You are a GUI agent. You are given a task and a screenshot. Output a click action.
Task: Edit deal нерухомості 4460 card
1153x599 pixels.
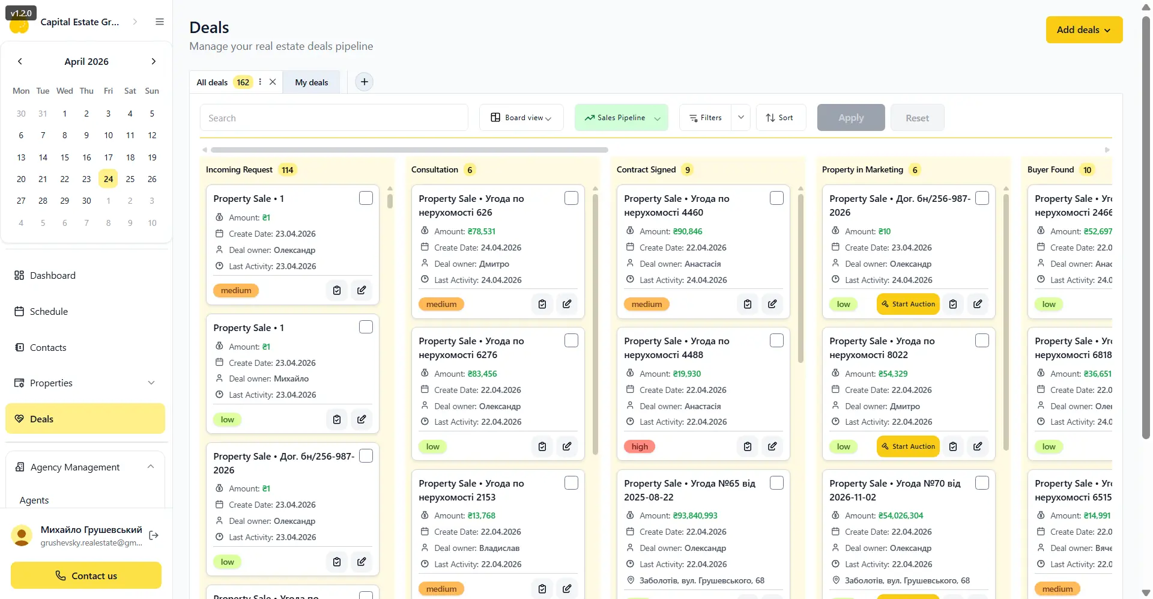(x=772, y=304)
